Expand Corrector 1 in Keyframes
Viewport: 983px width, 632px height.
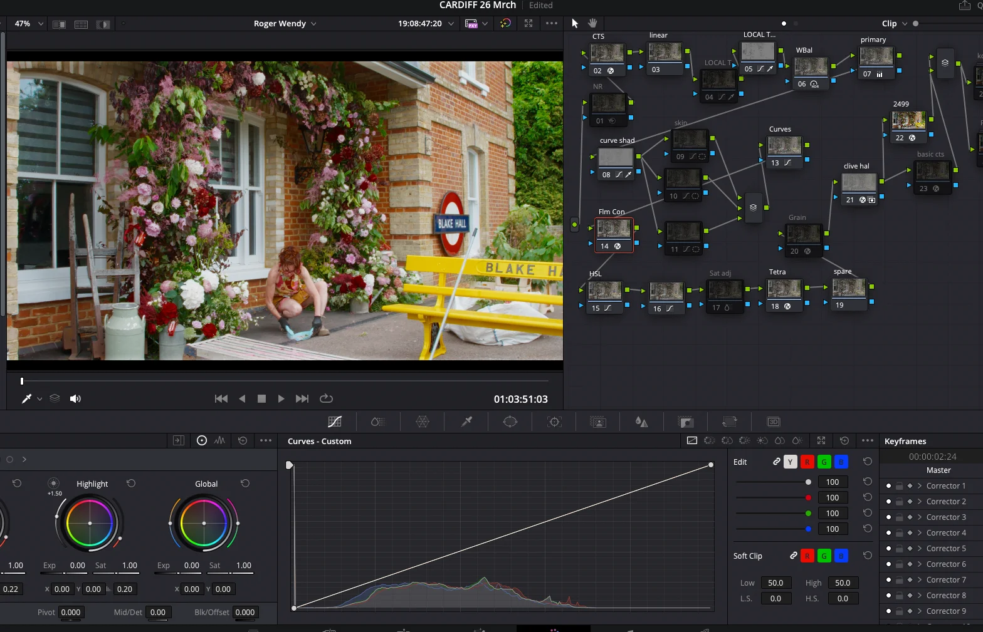(920, 486)
